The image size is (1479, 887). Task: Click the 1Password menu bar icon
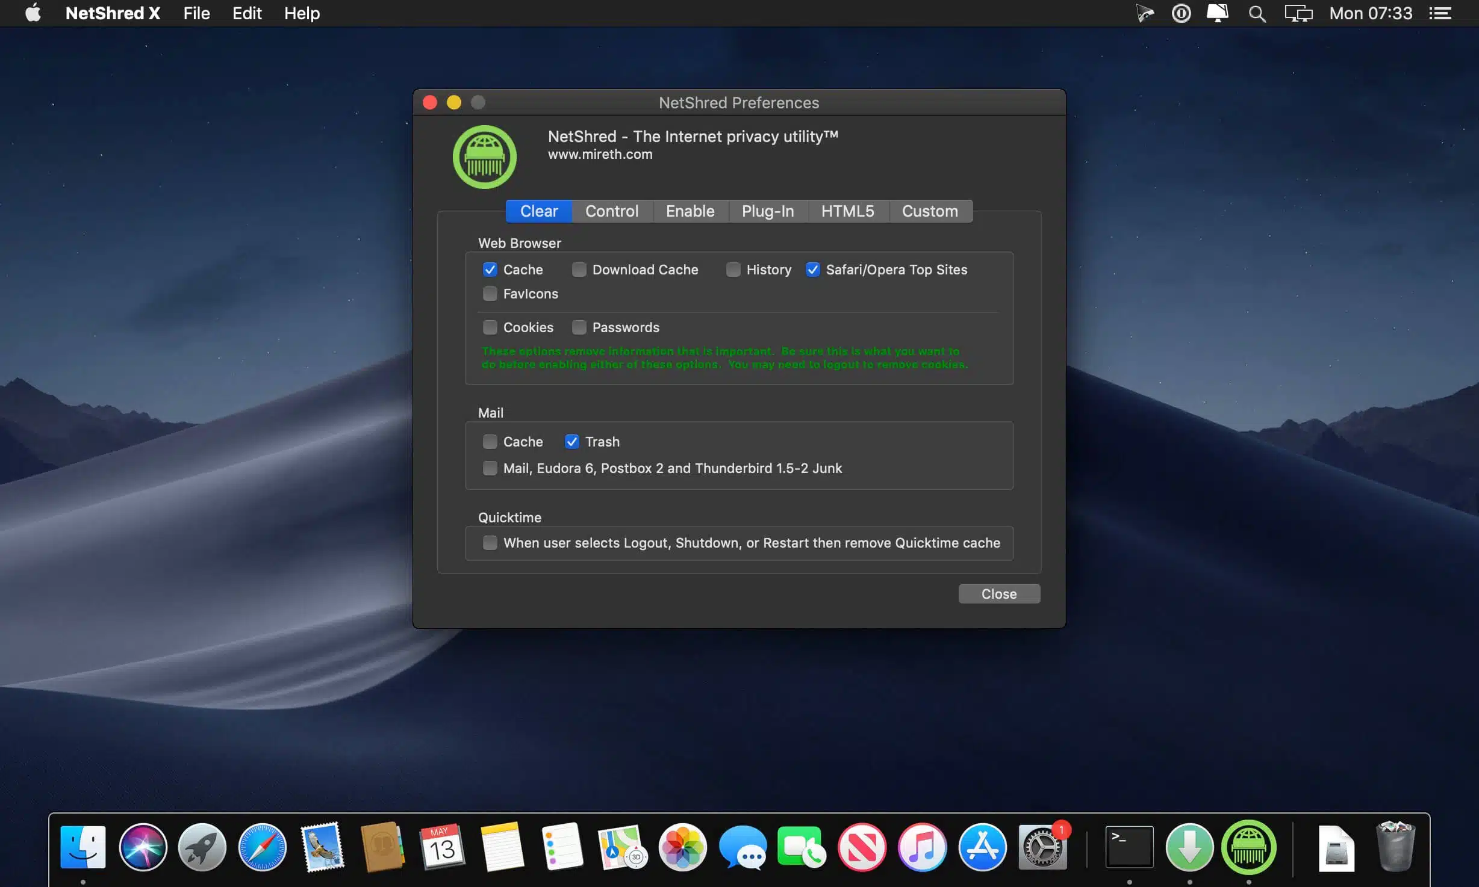[x=1181, y=13]
